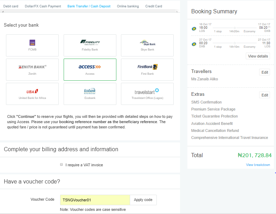Screen dimensions: 276x214
Task: Choose the Fidelity Bank logo tile
Action: tap(90, 45)
